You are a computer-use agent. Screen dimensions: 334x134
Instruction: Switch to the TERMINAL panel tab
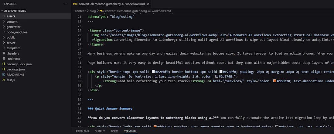point(130,132)
